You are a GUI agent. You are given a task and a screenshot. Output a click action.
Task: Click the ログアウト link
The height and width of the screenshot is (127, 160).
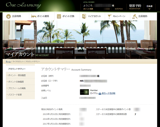(x=119, y=9)
